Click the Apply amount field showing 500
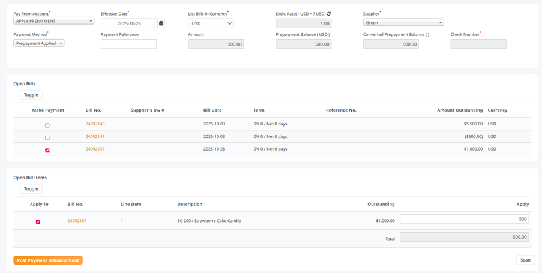 (464, 219)
